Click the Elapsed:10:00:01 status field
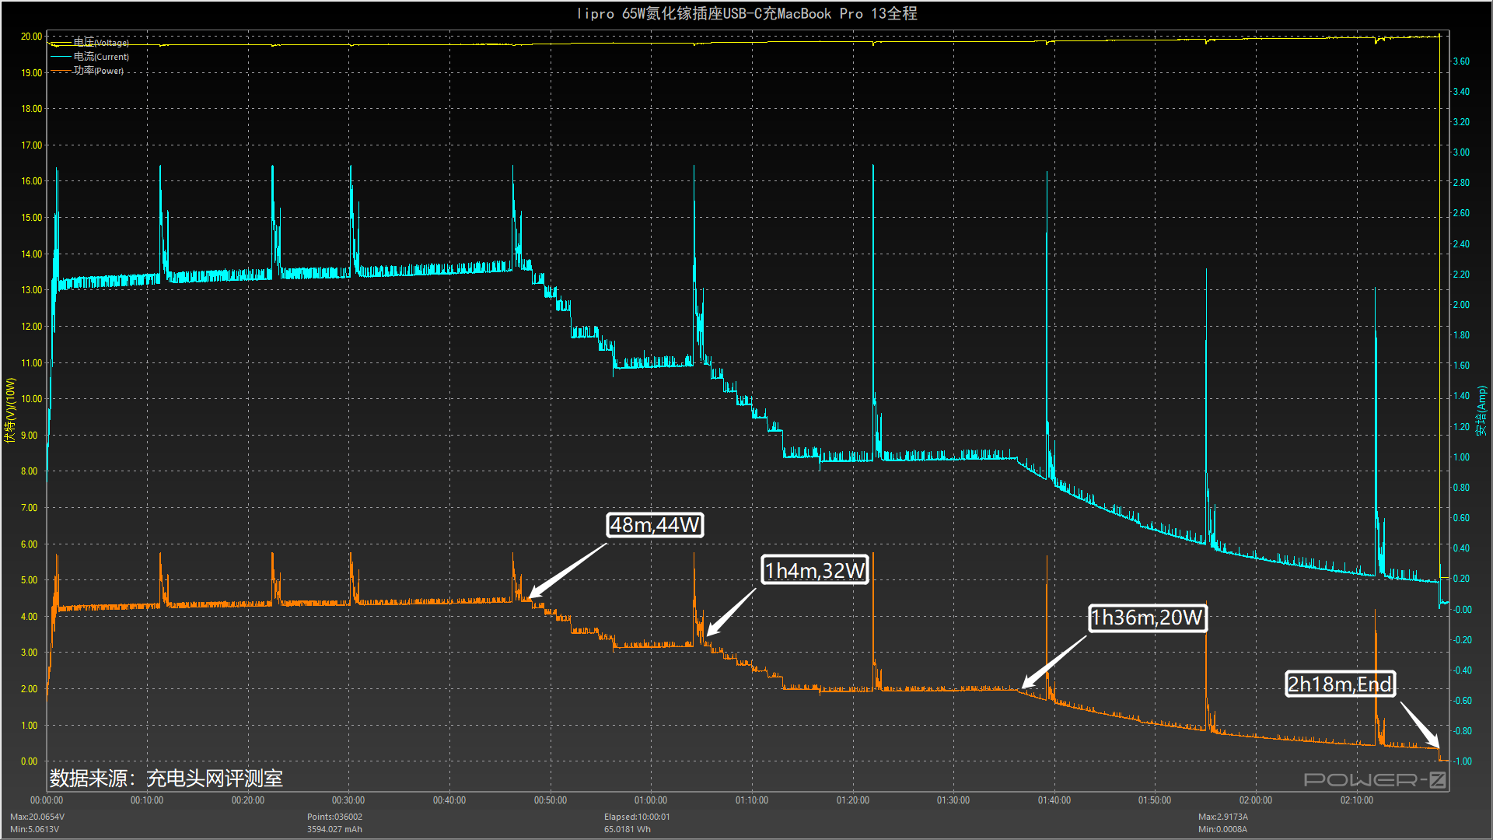This screenshot has height=840, width=1493. [x=637, y=817]
